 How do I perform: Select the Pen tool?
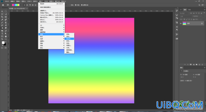[6, 31]
